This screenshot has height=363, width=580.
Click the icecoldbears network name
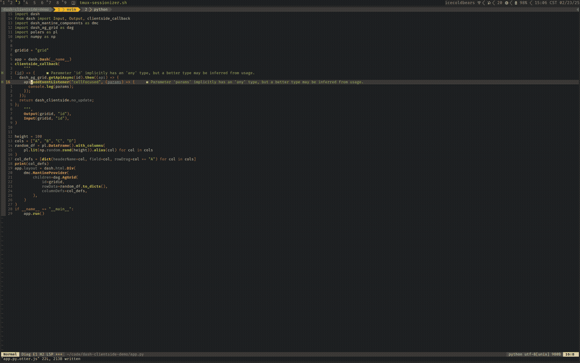tap(459, 2)
